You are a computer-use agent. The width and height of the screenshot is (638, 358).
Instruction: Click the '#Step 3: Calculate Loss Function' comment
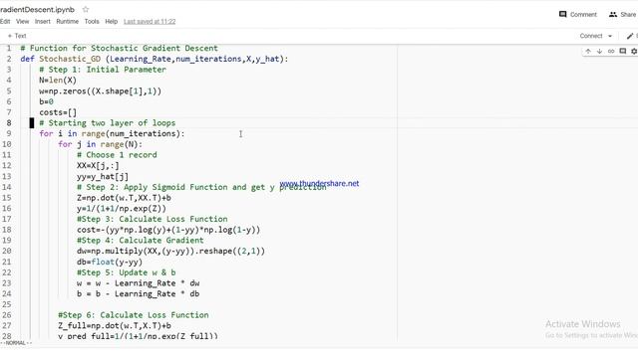click(152, 219)
